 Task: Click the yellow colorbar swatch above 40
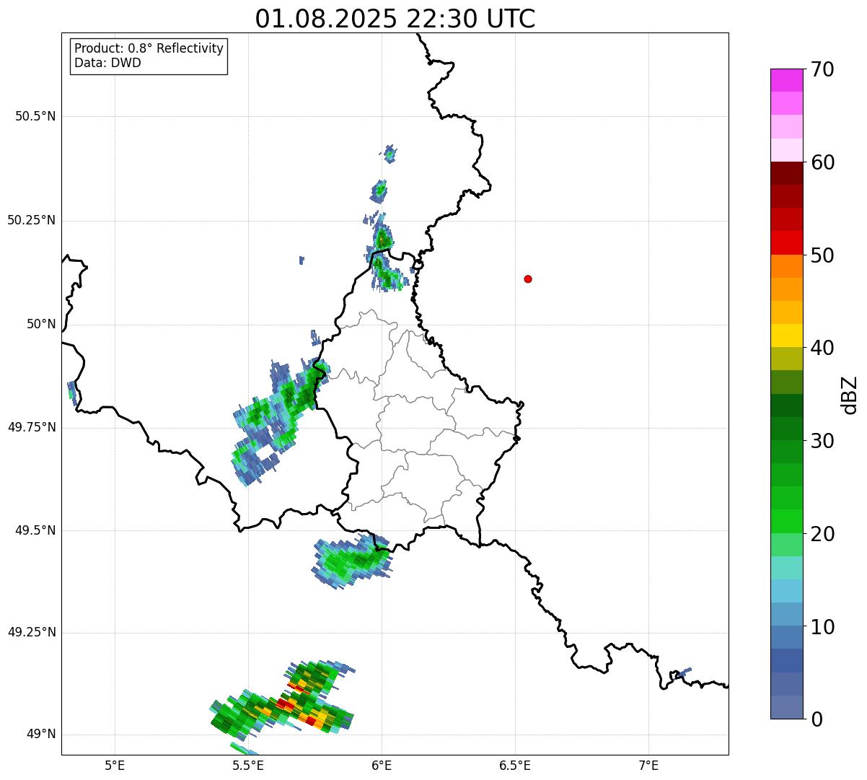tap(786, 336)
